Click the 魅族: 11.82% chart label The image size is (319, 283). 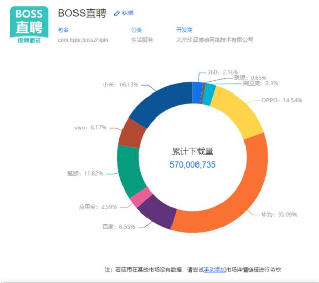pos(85,173)
